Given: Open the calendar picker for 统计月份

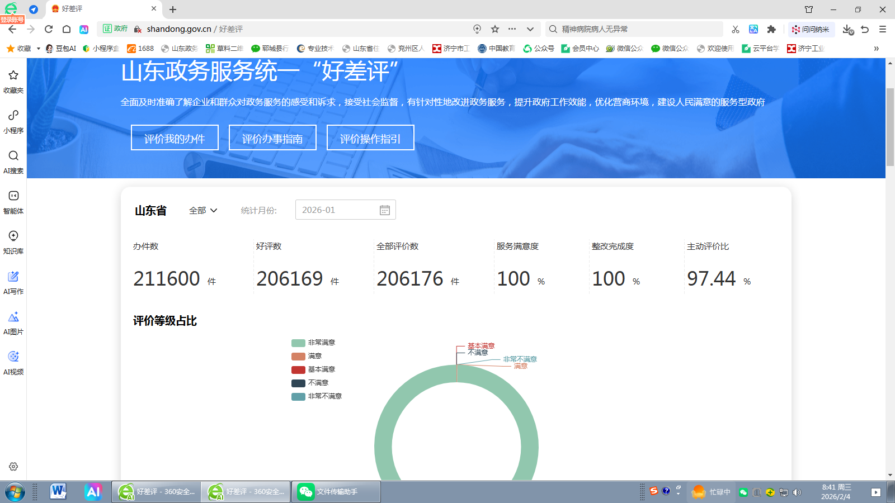Looking at the screenshot, I should click(385, 210).
